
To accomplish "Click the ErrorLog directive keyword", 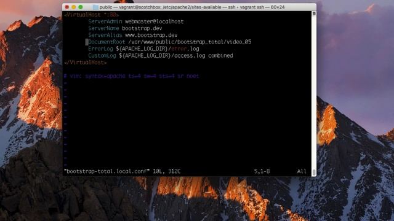I will 100,48.
